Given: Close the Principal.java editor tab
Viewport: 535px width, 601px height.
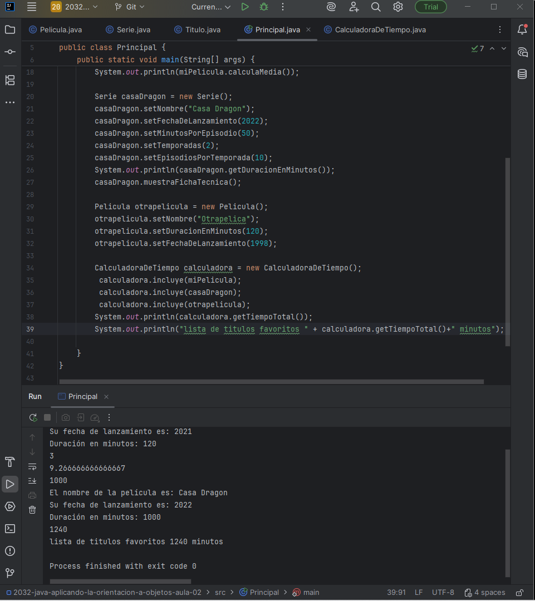Looking at the screenshot, I should click(308, 29).
